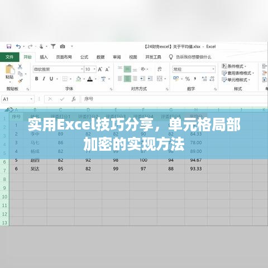Toggle Wrap Text icon
The width and height of the screenshot is (268, 268).
coord(160,69)
